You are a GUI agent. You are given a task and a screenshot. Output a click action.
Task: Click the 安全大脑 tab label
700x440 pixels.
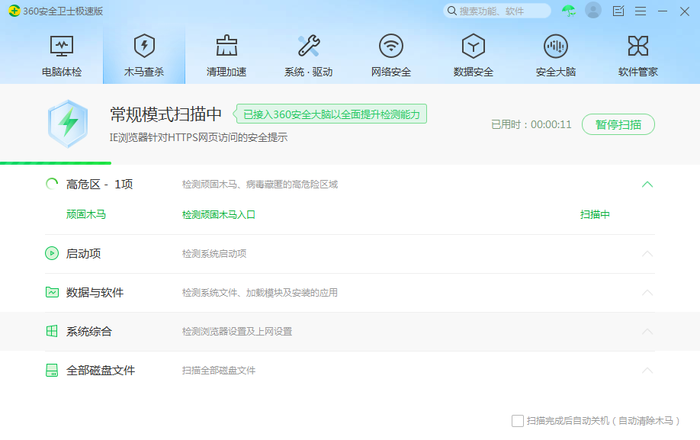556,72
